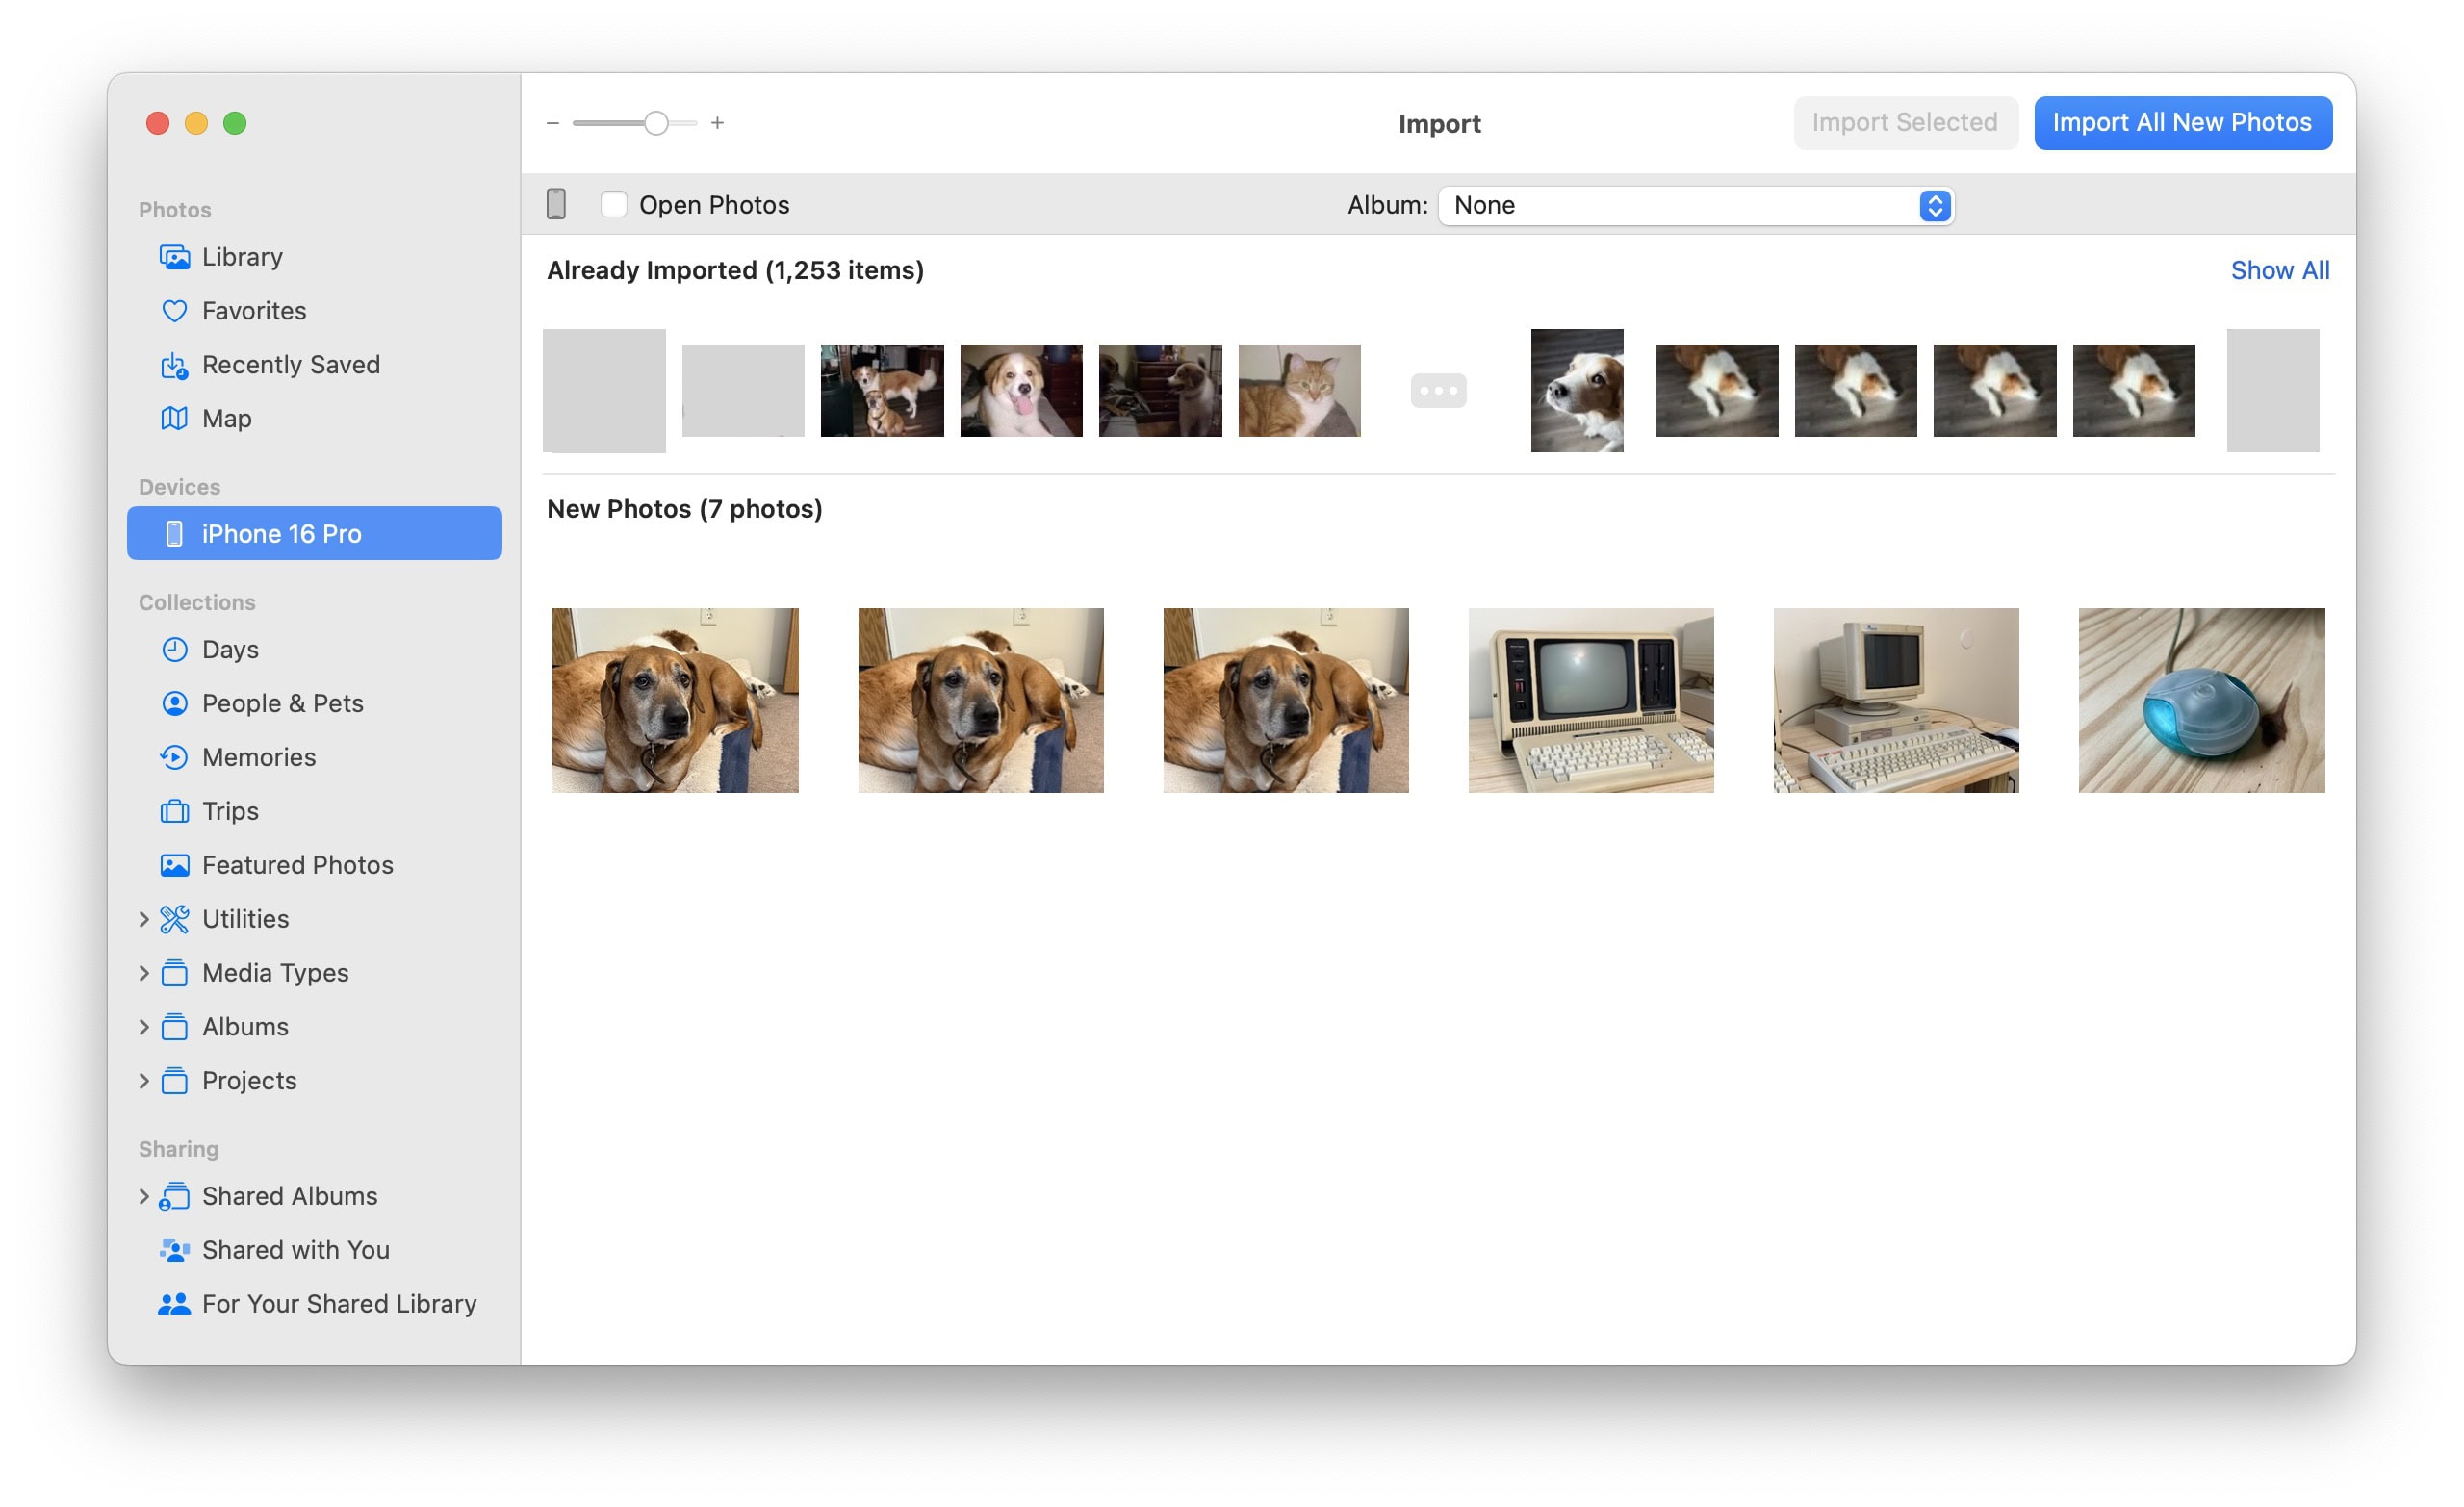Click the Featured Photos icon
2464x1507 pixels.
click(174, 866)
